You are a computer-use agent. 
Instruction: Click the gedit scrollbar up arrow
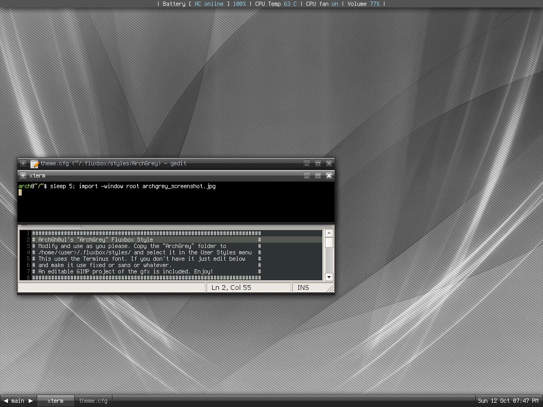coord(329,233)
